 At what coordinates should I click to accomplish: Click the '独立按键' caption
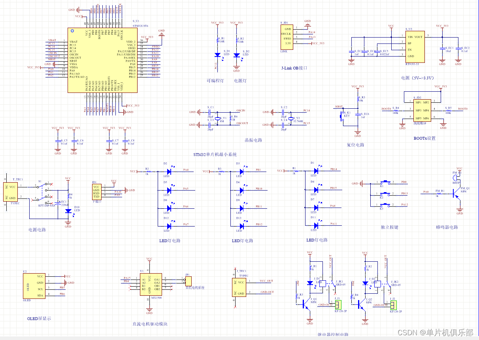click(x=389, y=227)
